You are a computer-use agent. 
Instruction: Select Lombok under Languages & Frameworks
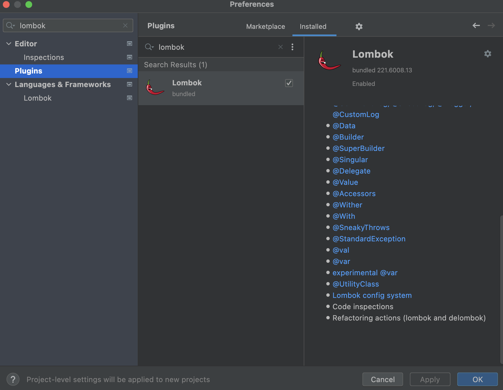click(38, 98)
